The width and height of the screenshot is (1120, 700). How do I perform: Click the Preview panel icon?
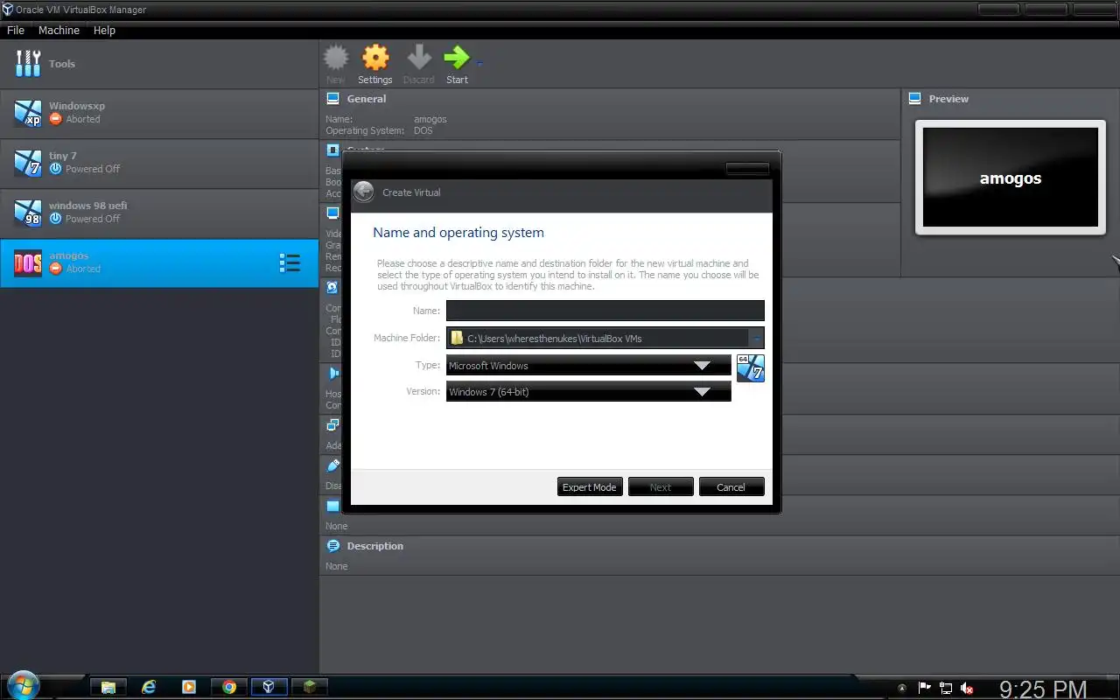pyautogui.click(x=914, y=99)
